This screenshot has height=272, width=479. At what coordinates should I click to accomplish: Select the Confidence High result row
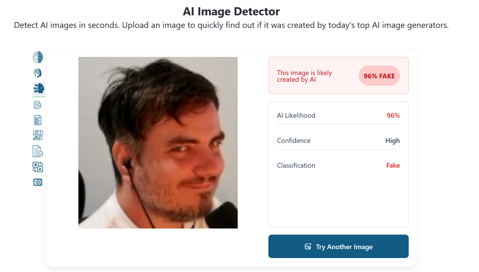coord(338,141)
